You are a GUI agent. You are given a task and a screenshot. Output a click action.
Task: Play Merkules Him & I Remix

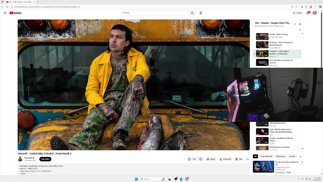(278, 45)
